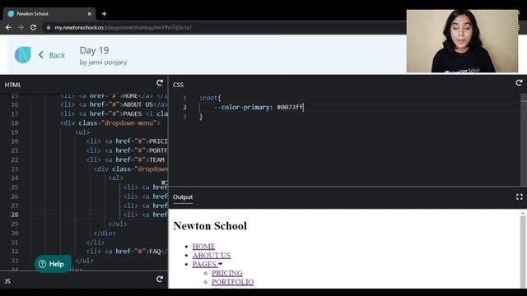The image size is (527, 296).
Task: Open the PRICING link in output
Action: (227, 273)
